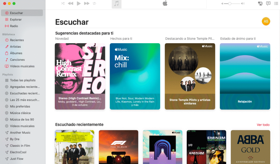Viewport: 280px width, 164px height.
Task: Toggle shuffle playback mode
Action: click(63, 4)
